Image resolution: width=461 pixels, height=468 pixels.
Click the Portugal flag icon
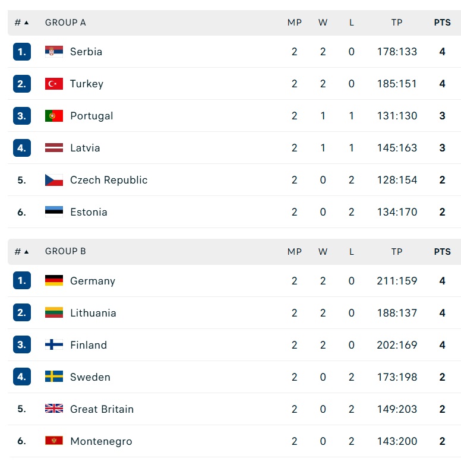point(54,116)
